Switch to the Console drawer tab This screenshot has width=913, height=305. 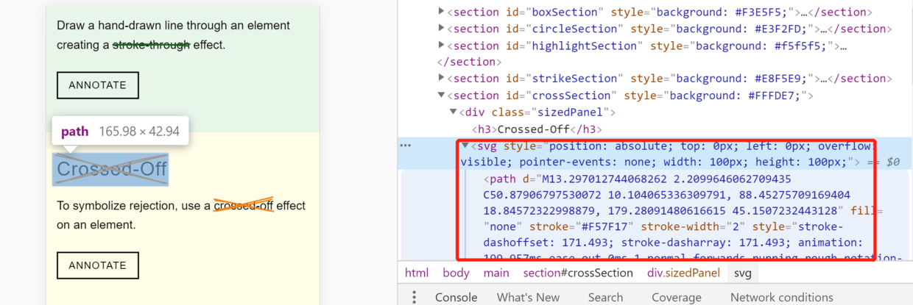456,297
